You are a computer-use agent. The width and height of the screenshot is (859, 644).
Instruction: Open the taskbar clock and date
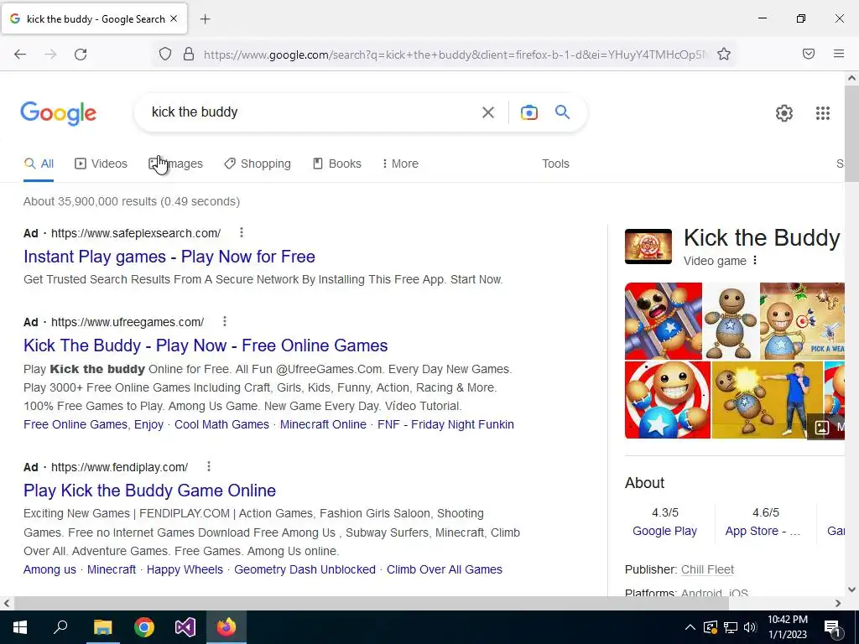coord(787,627)
